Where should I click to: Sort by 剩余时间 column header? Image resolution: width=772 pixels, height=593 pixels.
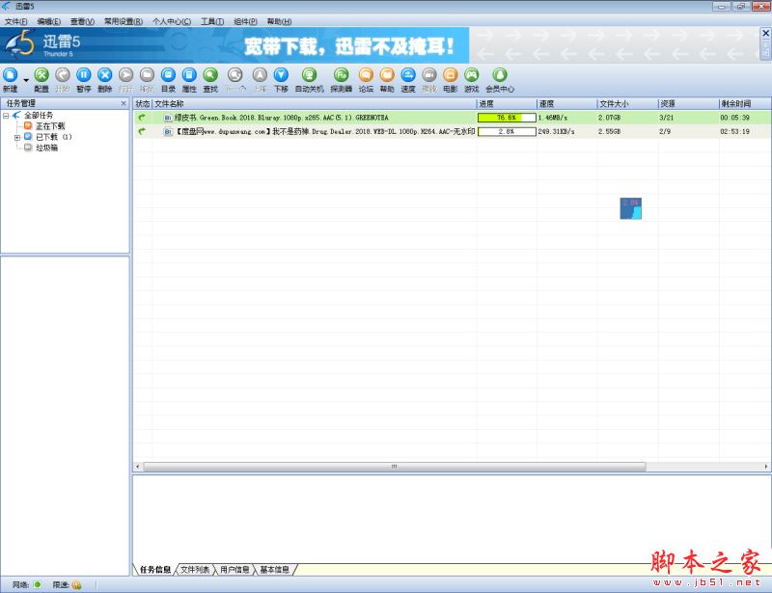click(x=744, y=104)
